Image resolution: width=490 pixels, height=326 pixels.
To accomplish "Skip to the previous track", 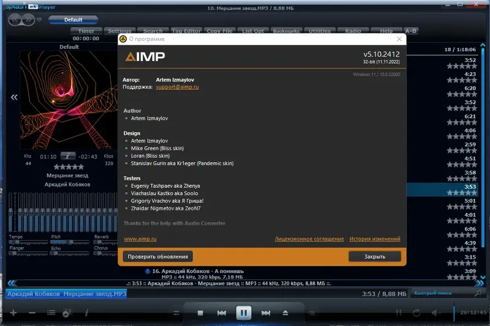I will click(x=222, y=313).
